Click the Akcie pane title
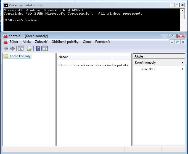 139,56
